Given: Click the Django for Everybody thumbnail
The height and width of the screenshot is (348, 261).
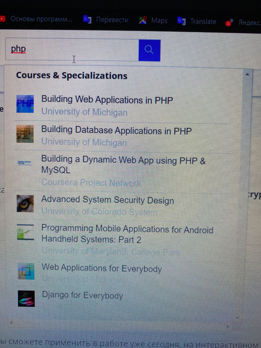Looking at the screenshot, I should [26, 299].
